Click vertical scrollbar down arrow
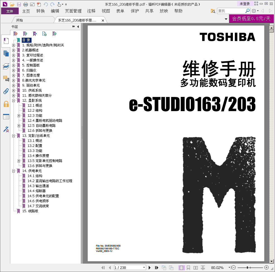The height and width of the screenshot is (272, 275). pyautogui.click(x=271, y=261)
